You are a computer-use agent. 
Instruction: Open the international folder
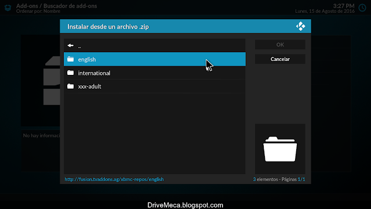click(x=155, y=73)
